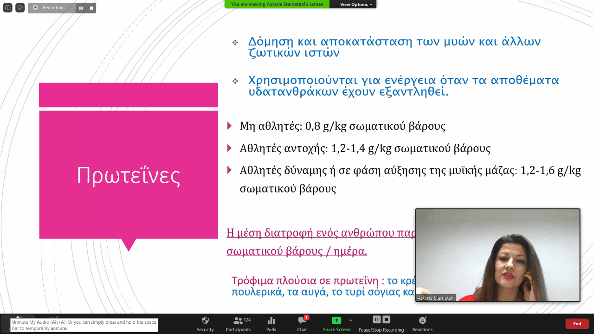Click underlined text Η μέση διατροφή ενός ανθρώπου

pos(321,233)
